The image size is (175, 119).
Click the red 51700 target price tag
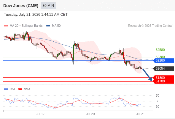163,82
